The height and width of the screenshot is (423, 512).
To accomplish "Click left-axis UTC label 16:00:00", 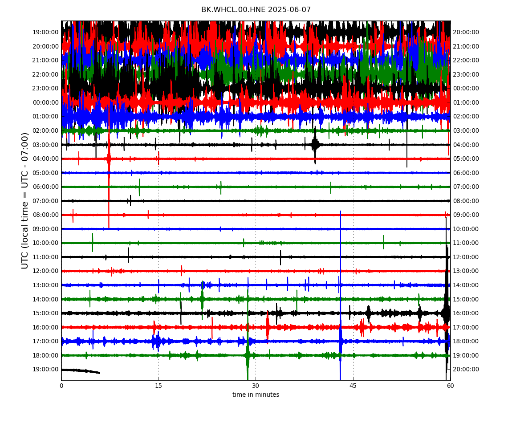I will point(45,327).
